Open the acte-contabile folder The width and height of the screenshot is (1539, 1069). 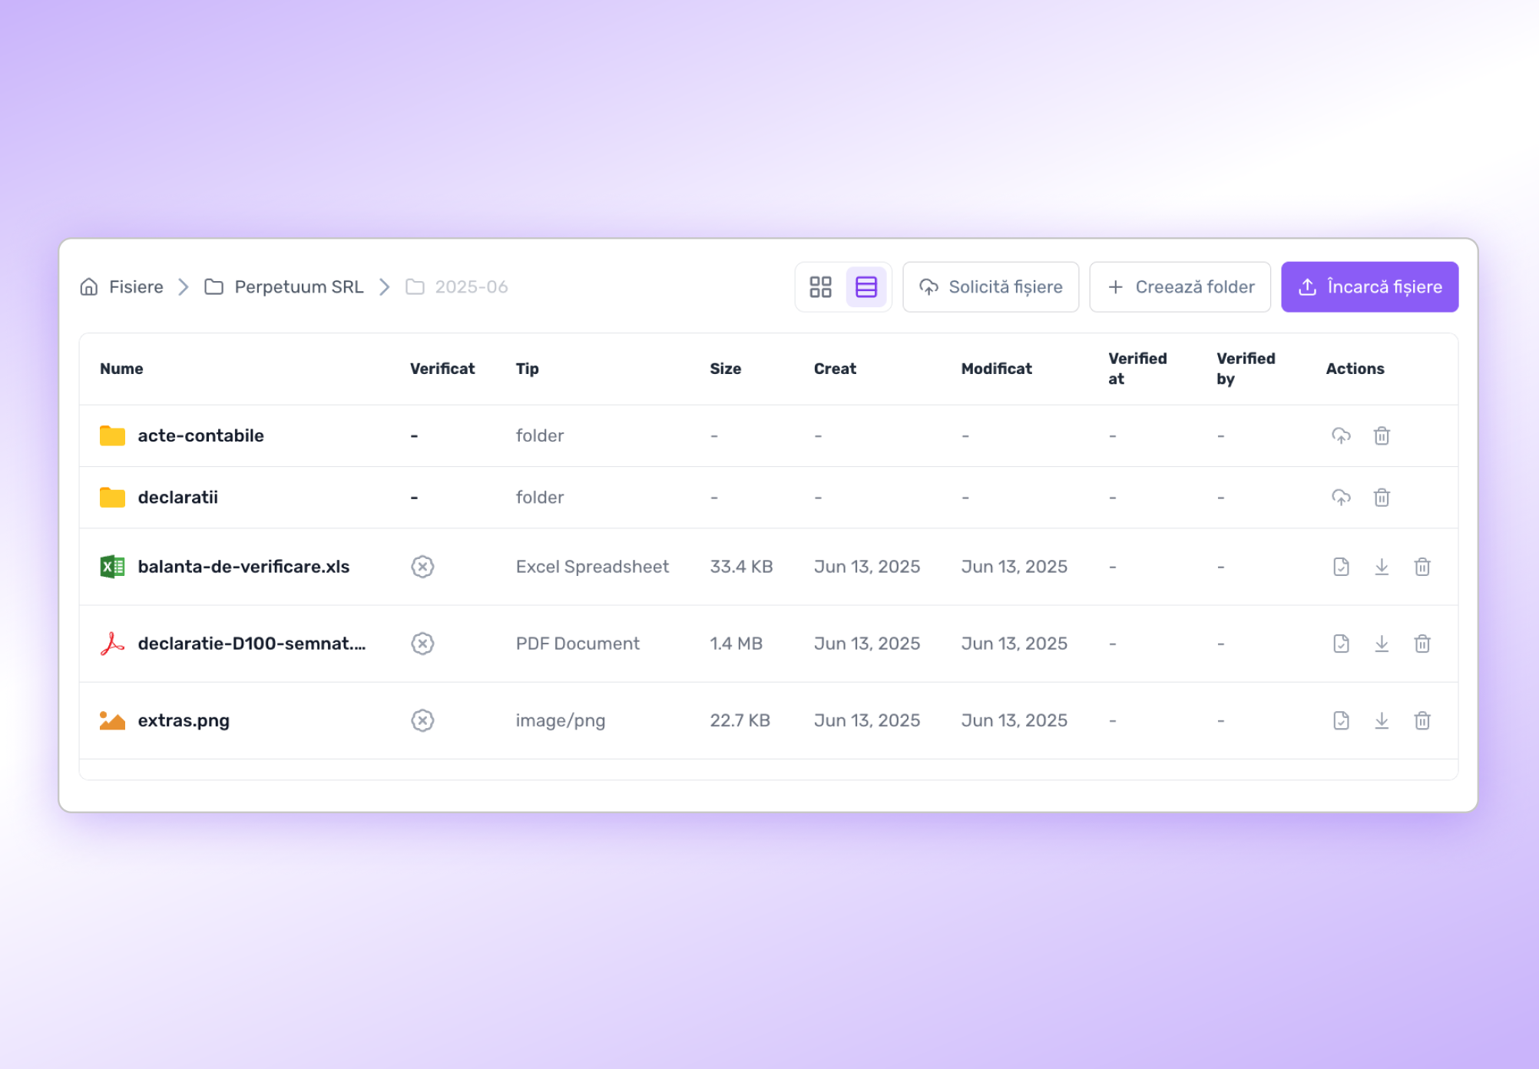click(200, 435)
